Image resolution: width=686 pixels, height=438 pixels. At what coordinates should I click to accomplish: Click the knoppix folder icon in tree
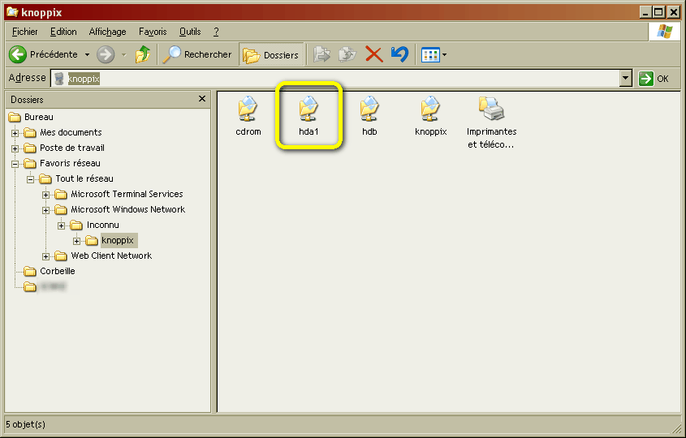click(92, 240)
